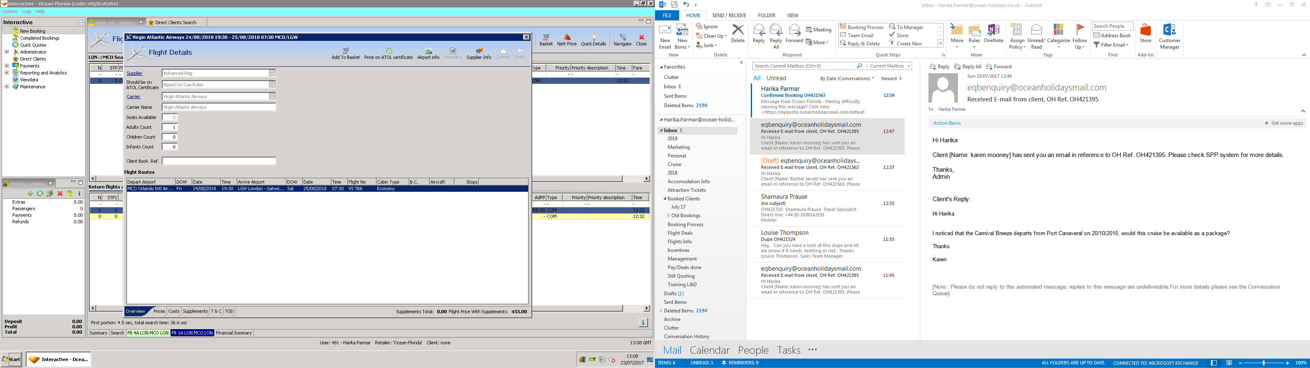Open the FILE tab in Outlook
1310x368 pixels.
[667, 15]
